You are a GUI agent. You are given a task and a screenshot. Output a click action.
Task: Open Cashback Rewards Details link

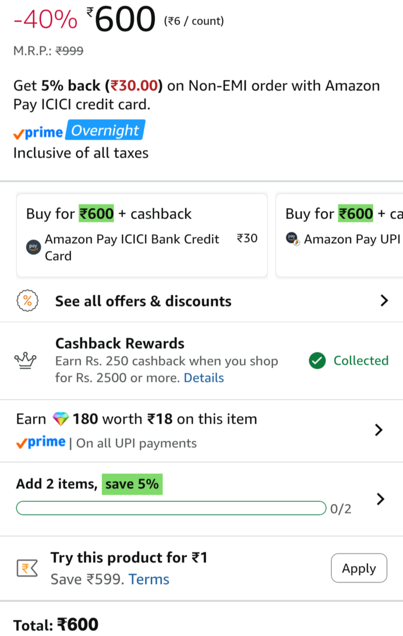[204, 378]
